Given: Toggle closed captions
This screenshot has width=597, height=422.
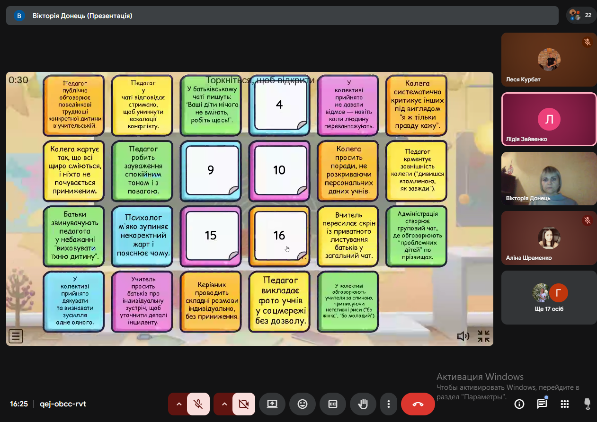Looking at the screenshot, I should 333,404.
